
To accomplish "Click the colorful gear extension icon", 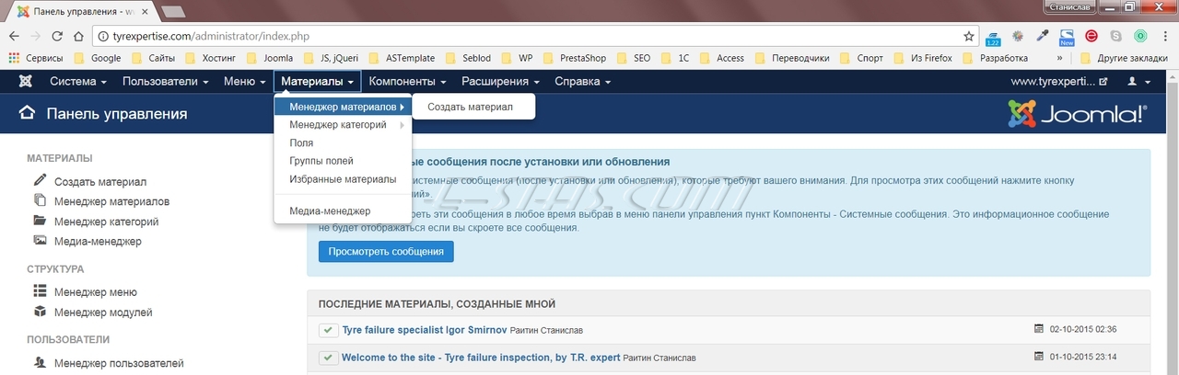I will (1018, 37).
